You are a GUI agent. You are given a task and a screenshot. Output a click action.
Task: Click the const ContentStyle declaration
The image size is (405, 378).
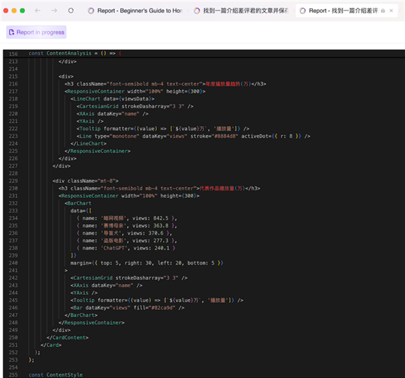pyautogui.click(x=55, y=375)
